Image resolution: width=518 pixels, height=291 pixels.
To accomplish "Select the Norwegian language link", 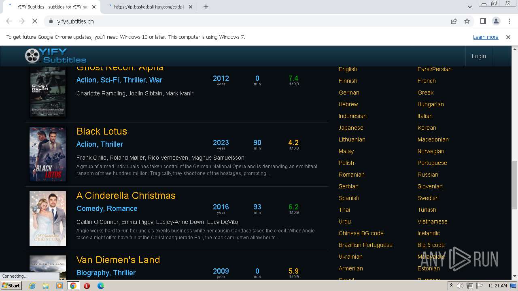I will tap(431, 151).
